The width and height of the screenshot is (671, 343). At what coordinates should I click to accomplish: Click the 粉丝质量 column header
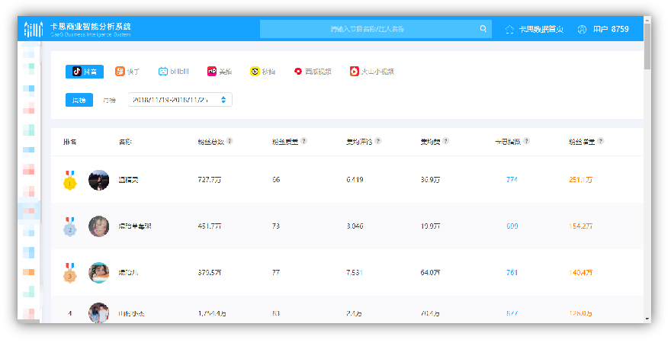point(285,142)
